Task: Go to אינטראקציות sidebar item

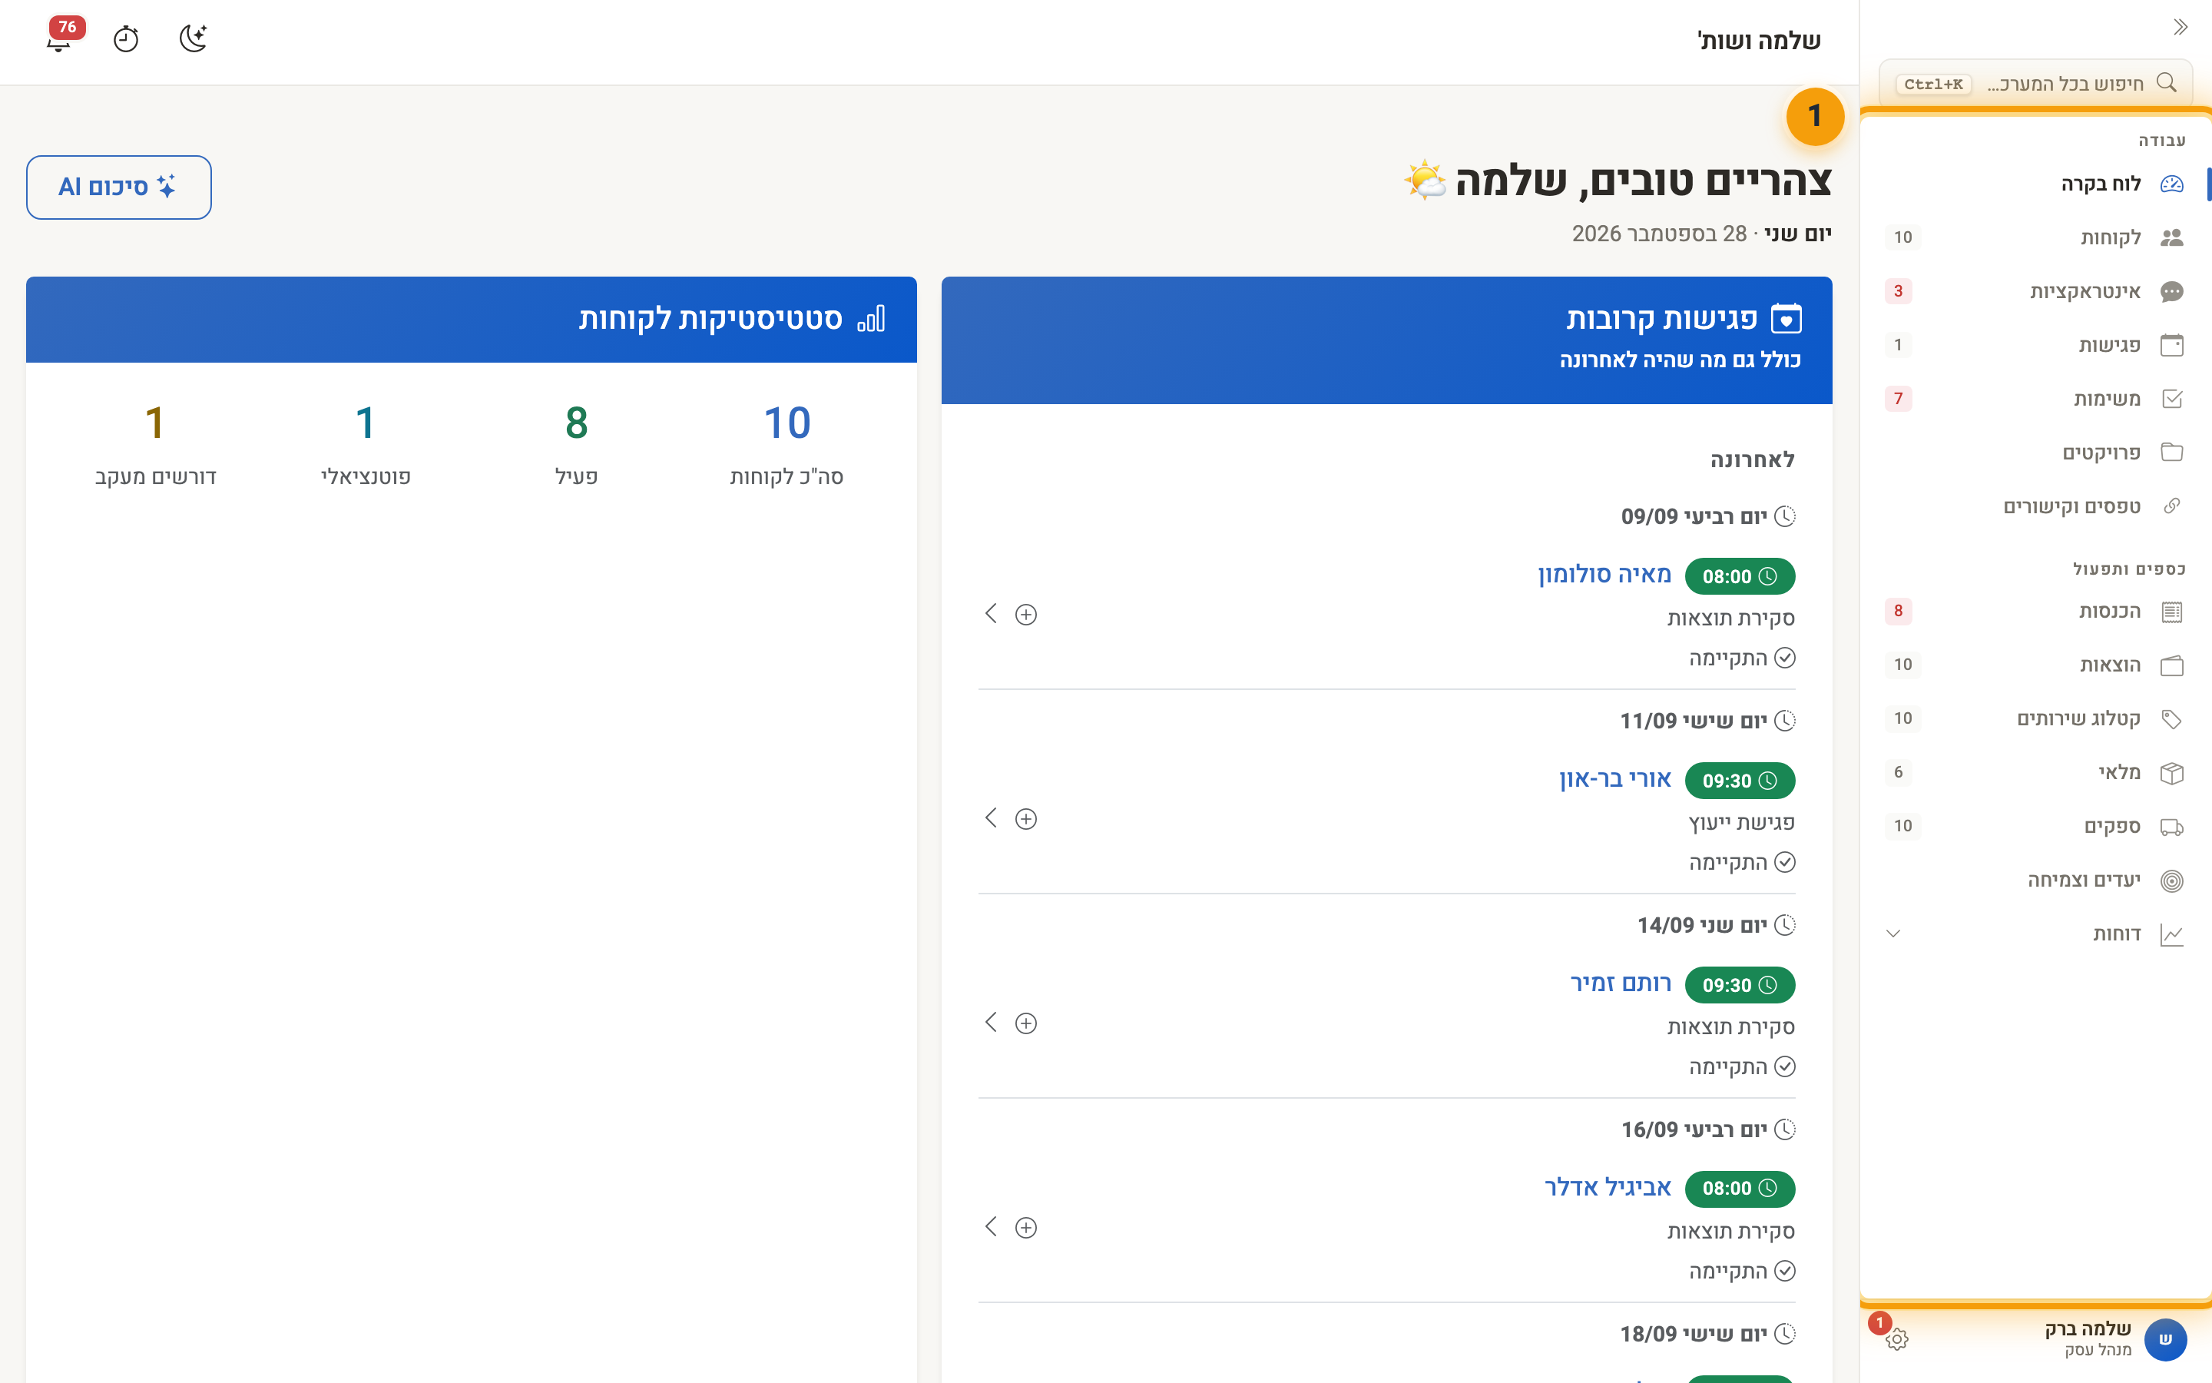Action: [x=2035, y=292]
